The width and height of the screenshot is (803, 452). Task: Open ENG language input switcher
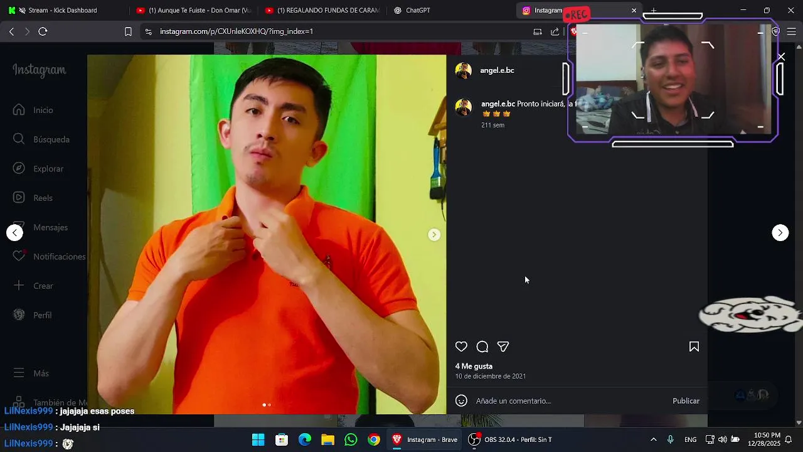tap(690, 439)
